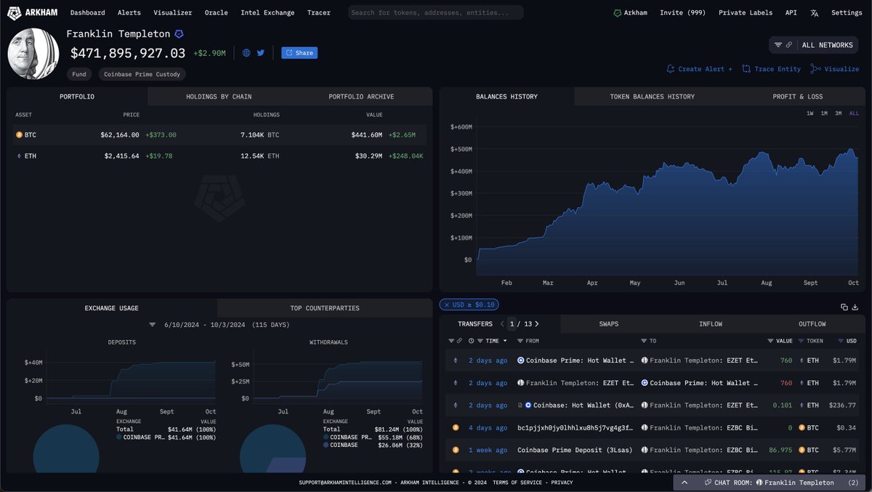Switch to Inflow tab
This screenshot has width=872, height=492.
(711, 323)
